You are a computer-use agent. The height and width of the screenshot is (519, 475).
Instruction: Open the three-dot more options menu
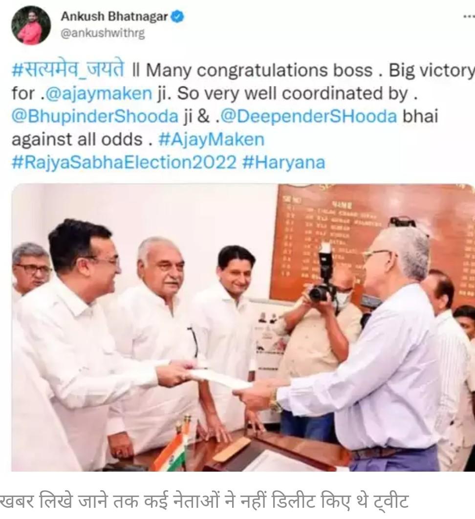[468, 16]
